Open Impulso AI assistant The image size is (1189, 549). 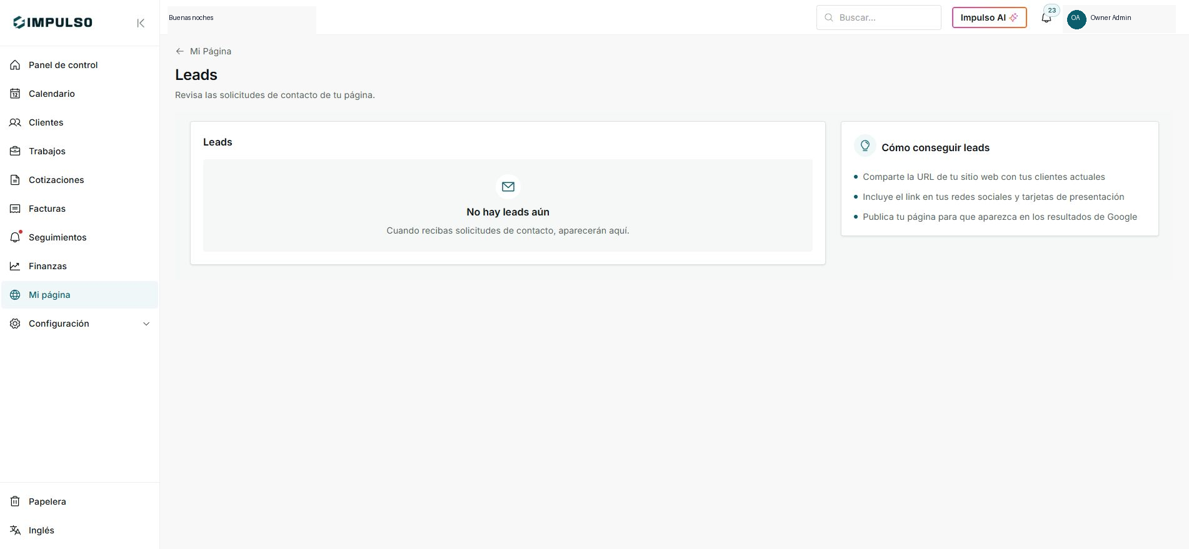[989, 17]
